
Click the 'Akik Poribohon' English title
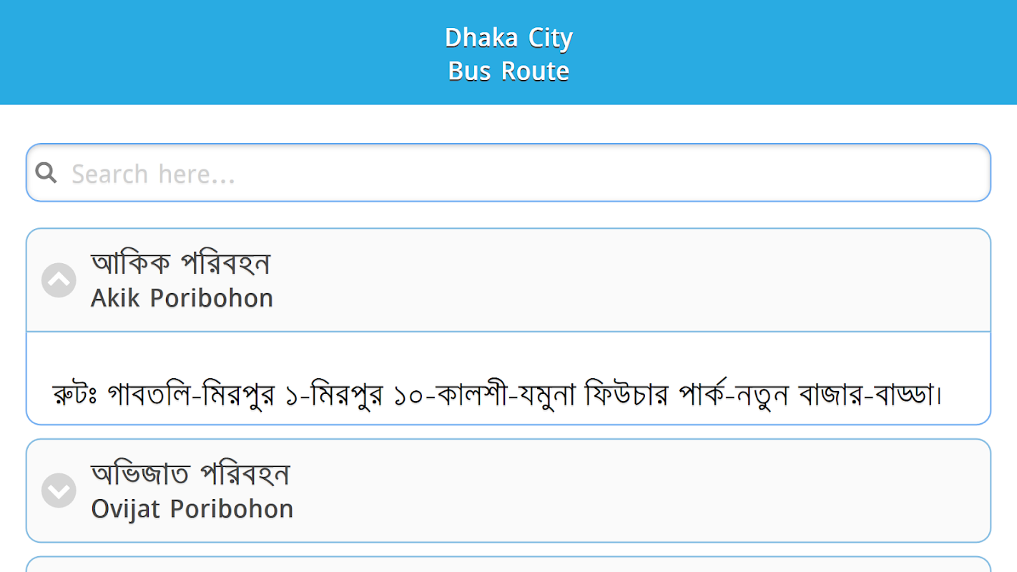(x=182, y=298)
